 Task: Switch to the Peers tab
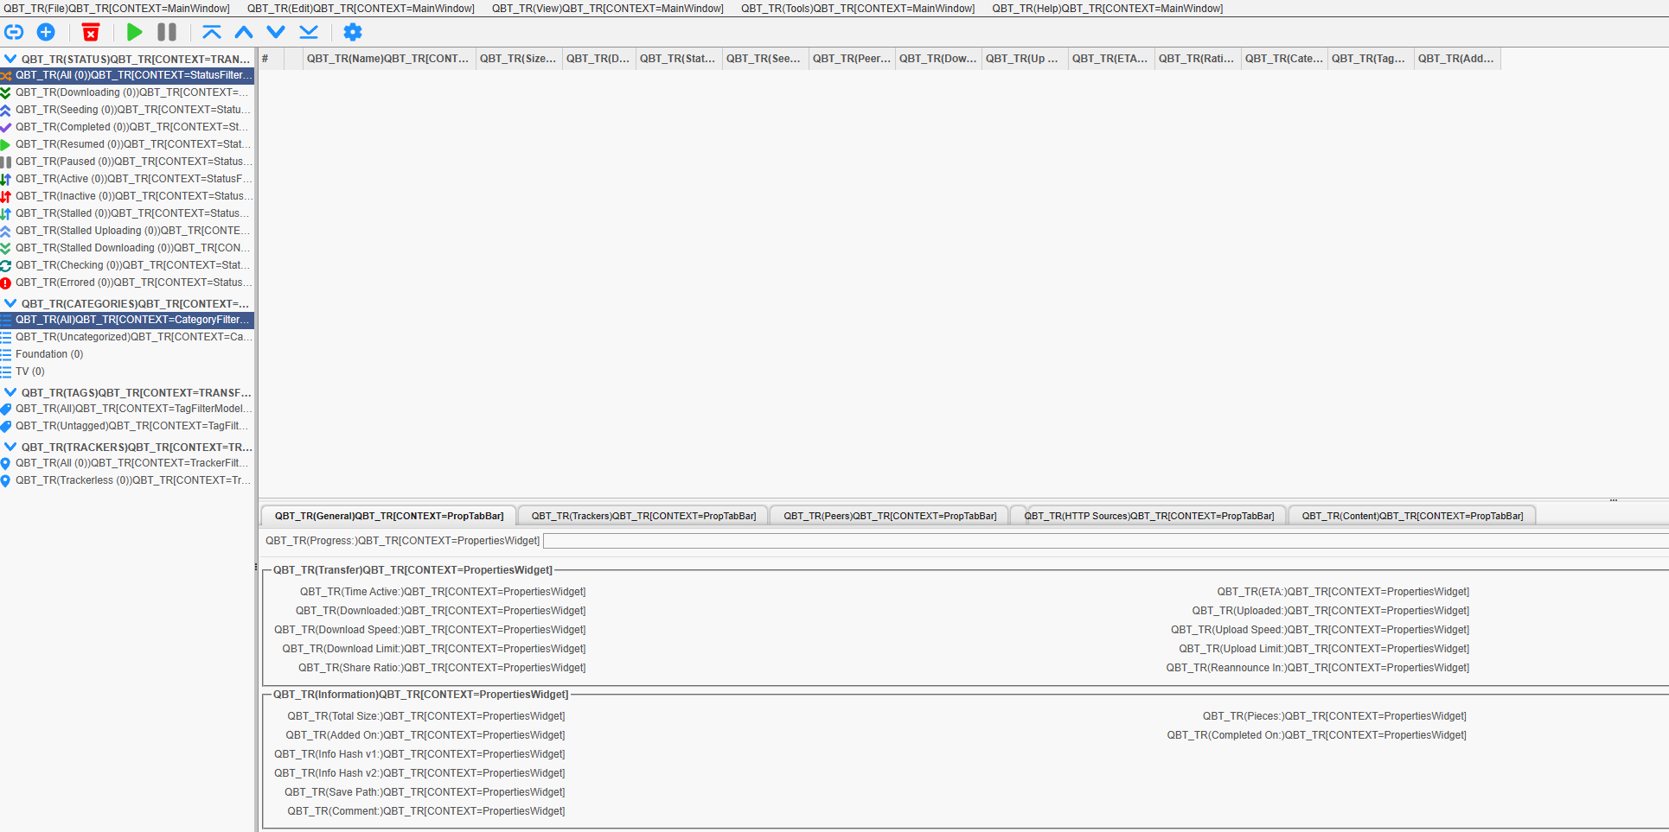tap(888, 516)
